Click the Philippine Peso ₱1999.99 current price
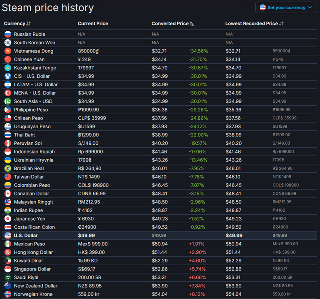 click(x=92, y=110)
